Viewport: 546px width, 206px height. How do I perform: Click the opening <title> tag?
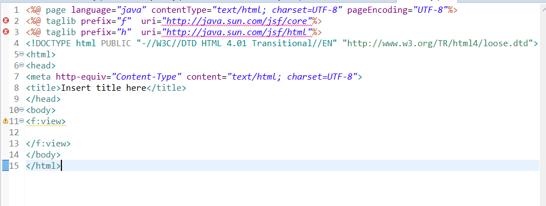click(43, 88)
